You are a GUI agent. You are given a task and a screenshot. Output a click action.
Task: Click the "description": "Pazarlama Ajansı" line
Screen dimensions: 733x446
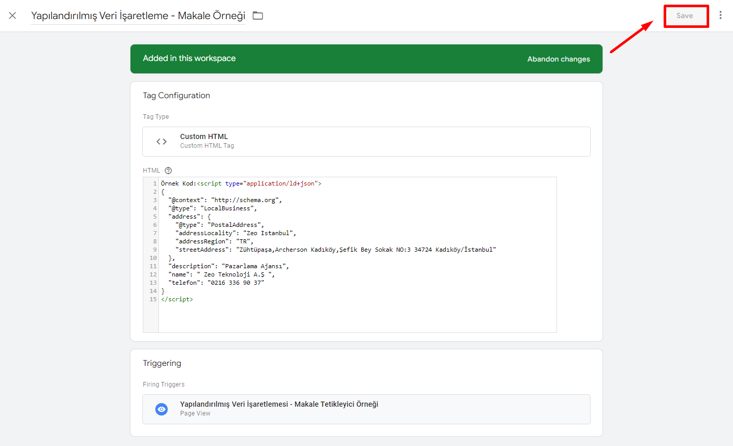[228, 266]
